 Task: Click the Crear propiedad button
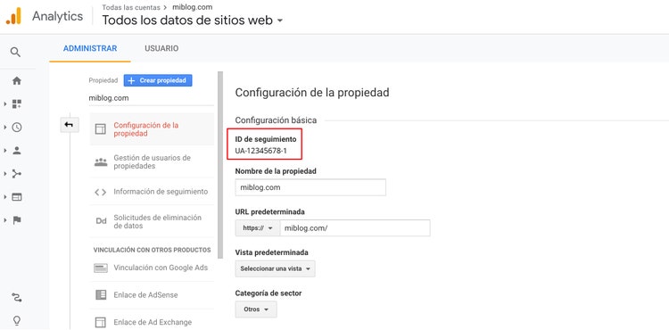coord(158,80)
